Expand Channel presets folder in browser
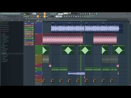 click(5, 29)
